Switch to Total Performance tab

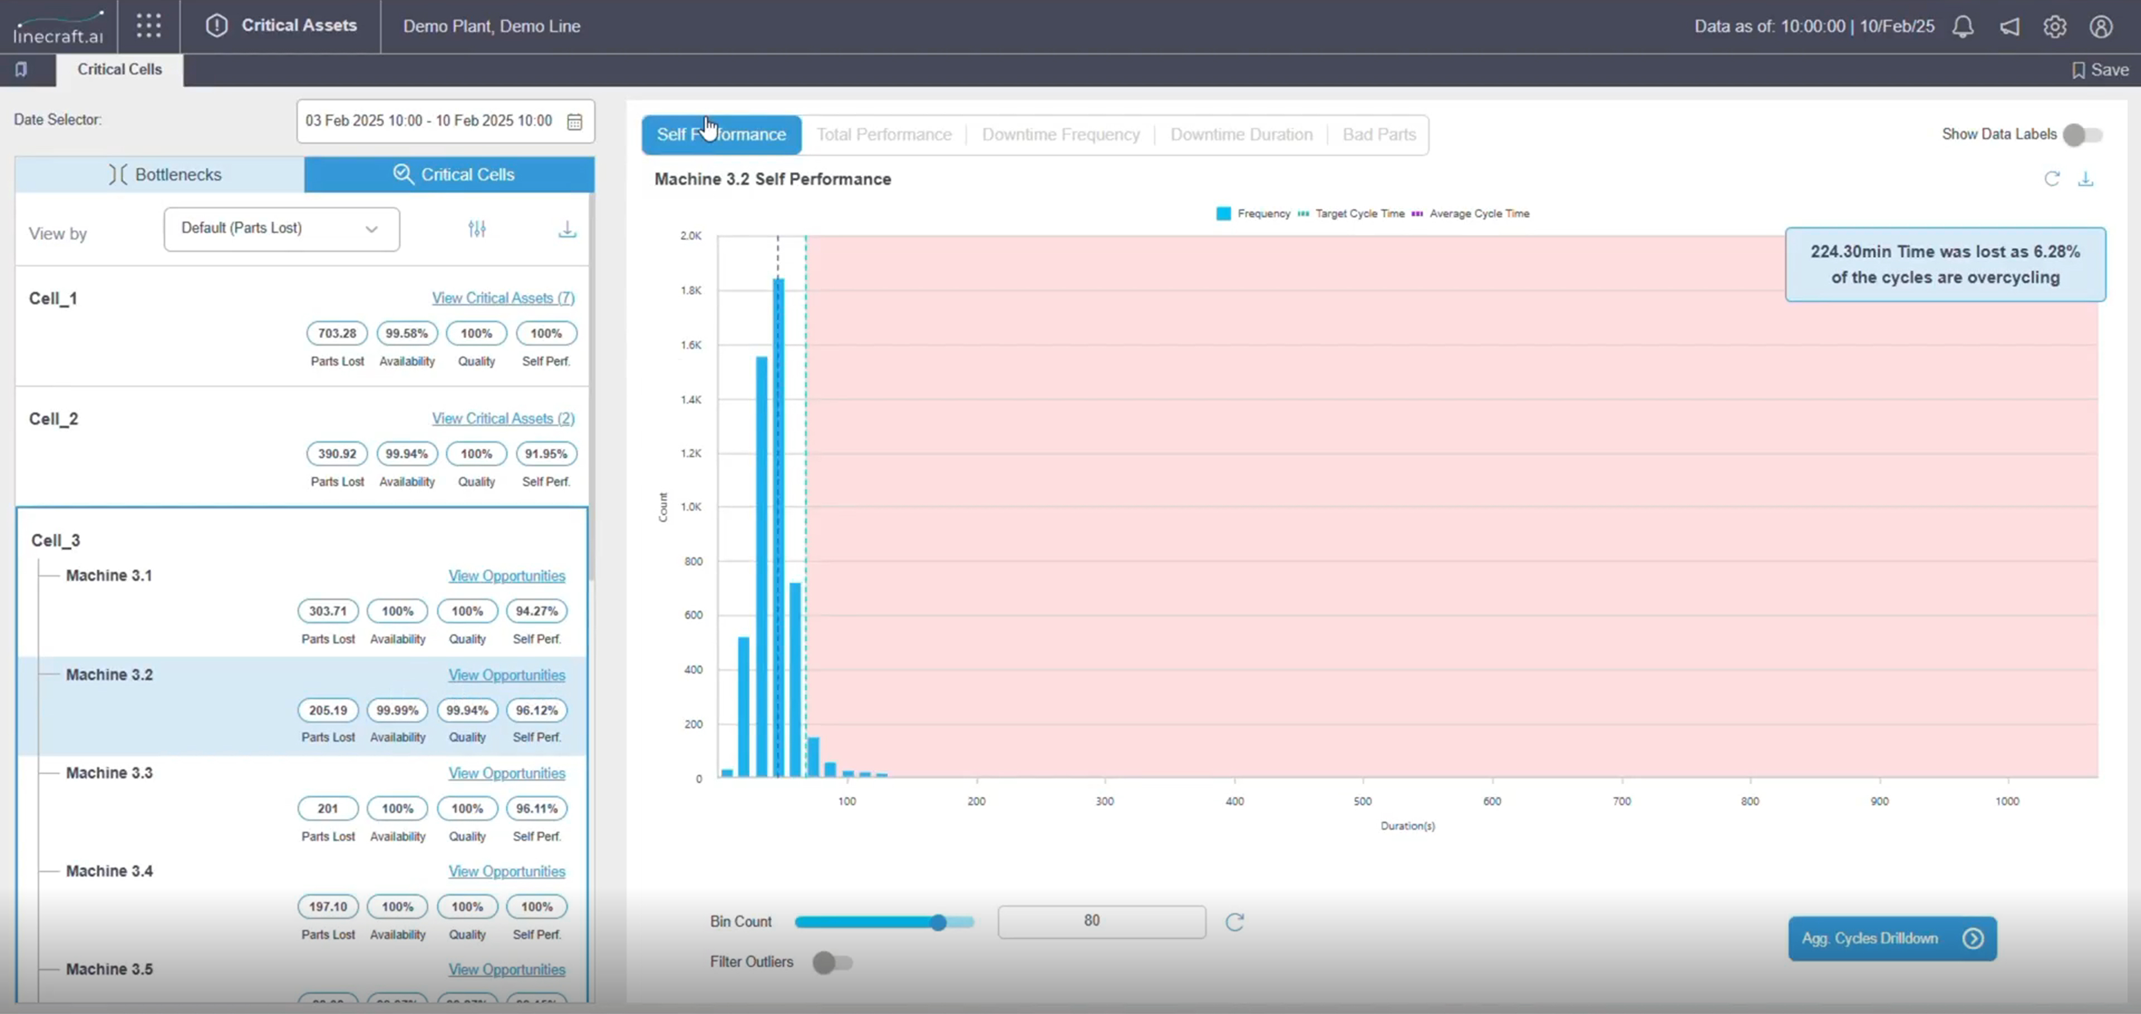pos(884,134)
